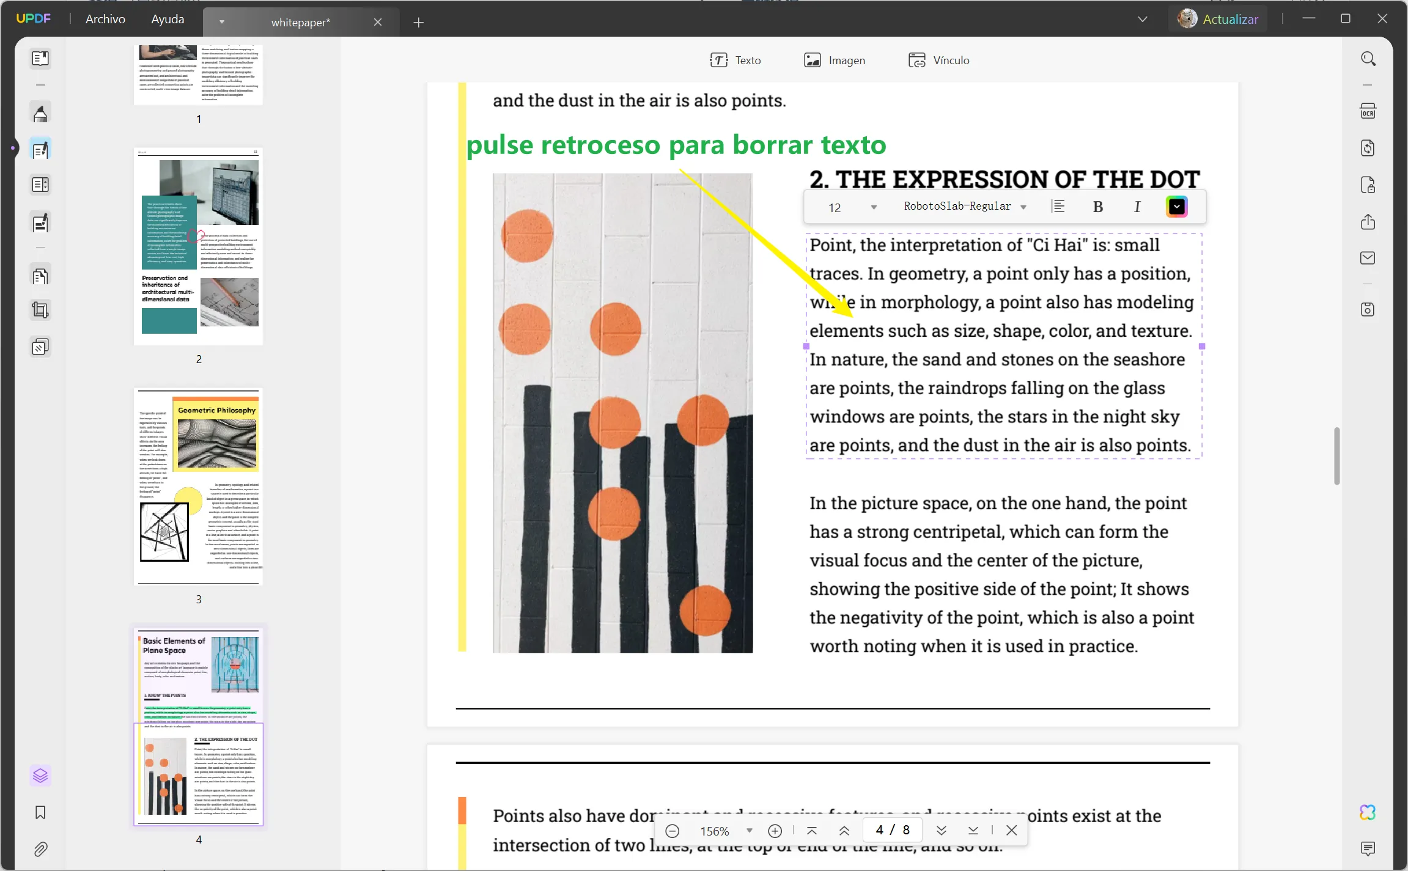This screenshot has width=1408, height=871.
Task: Open the text color picker swatch
Action: (x=1177, y=207)
